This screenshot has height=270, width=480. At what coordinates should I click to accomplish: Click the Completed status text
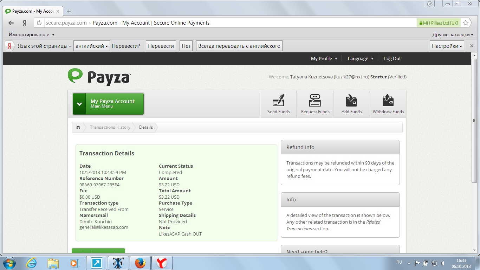[170, 172]
